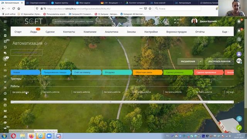Viewport: 247px width, 139px height.
Task: Open the search magnifier in the right panel
Action: click(239, 46)
